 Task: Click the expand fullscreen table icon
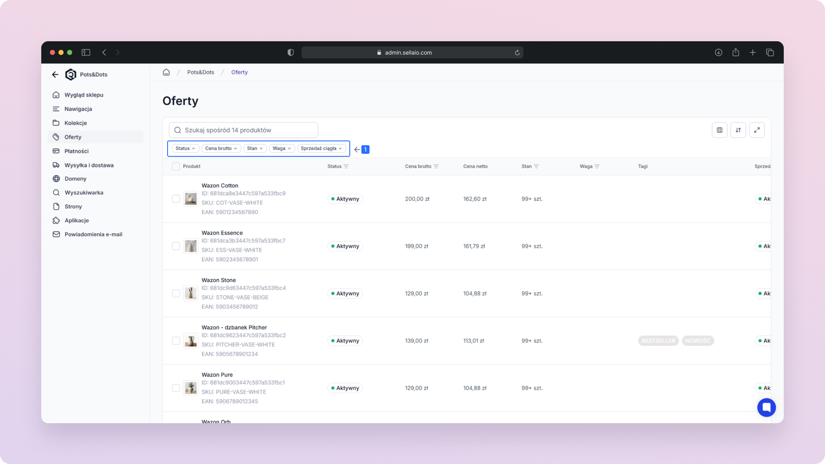pyautogui.click(x=757, y=130)
